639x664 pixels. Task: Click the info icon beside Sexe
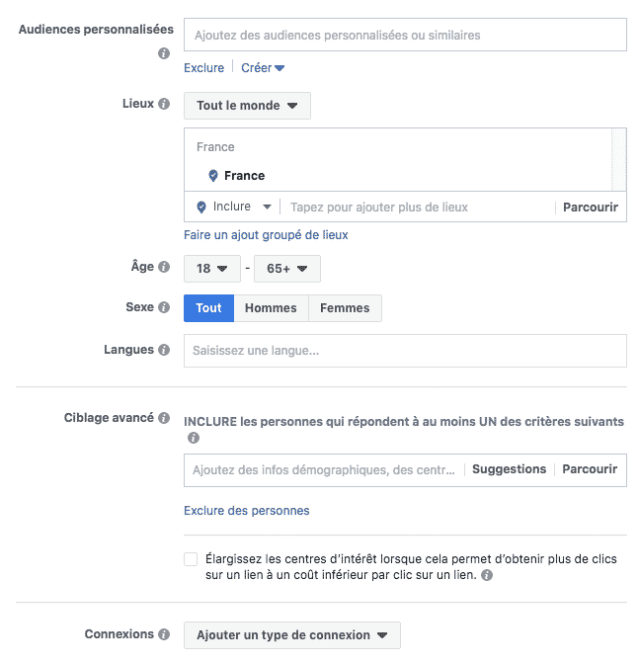[164, 307]
